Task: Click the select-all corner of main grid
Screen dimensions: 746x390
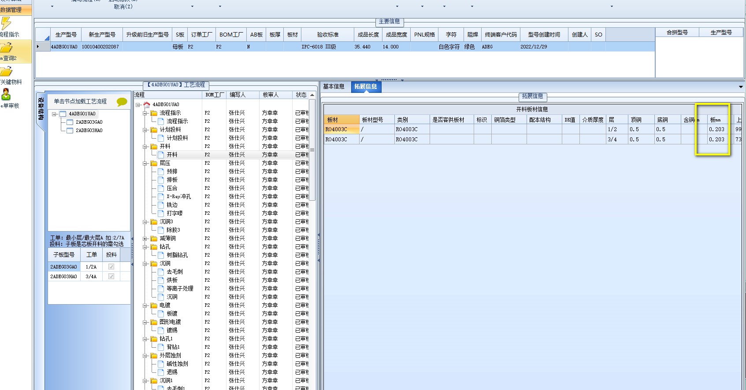Action: 43,34
